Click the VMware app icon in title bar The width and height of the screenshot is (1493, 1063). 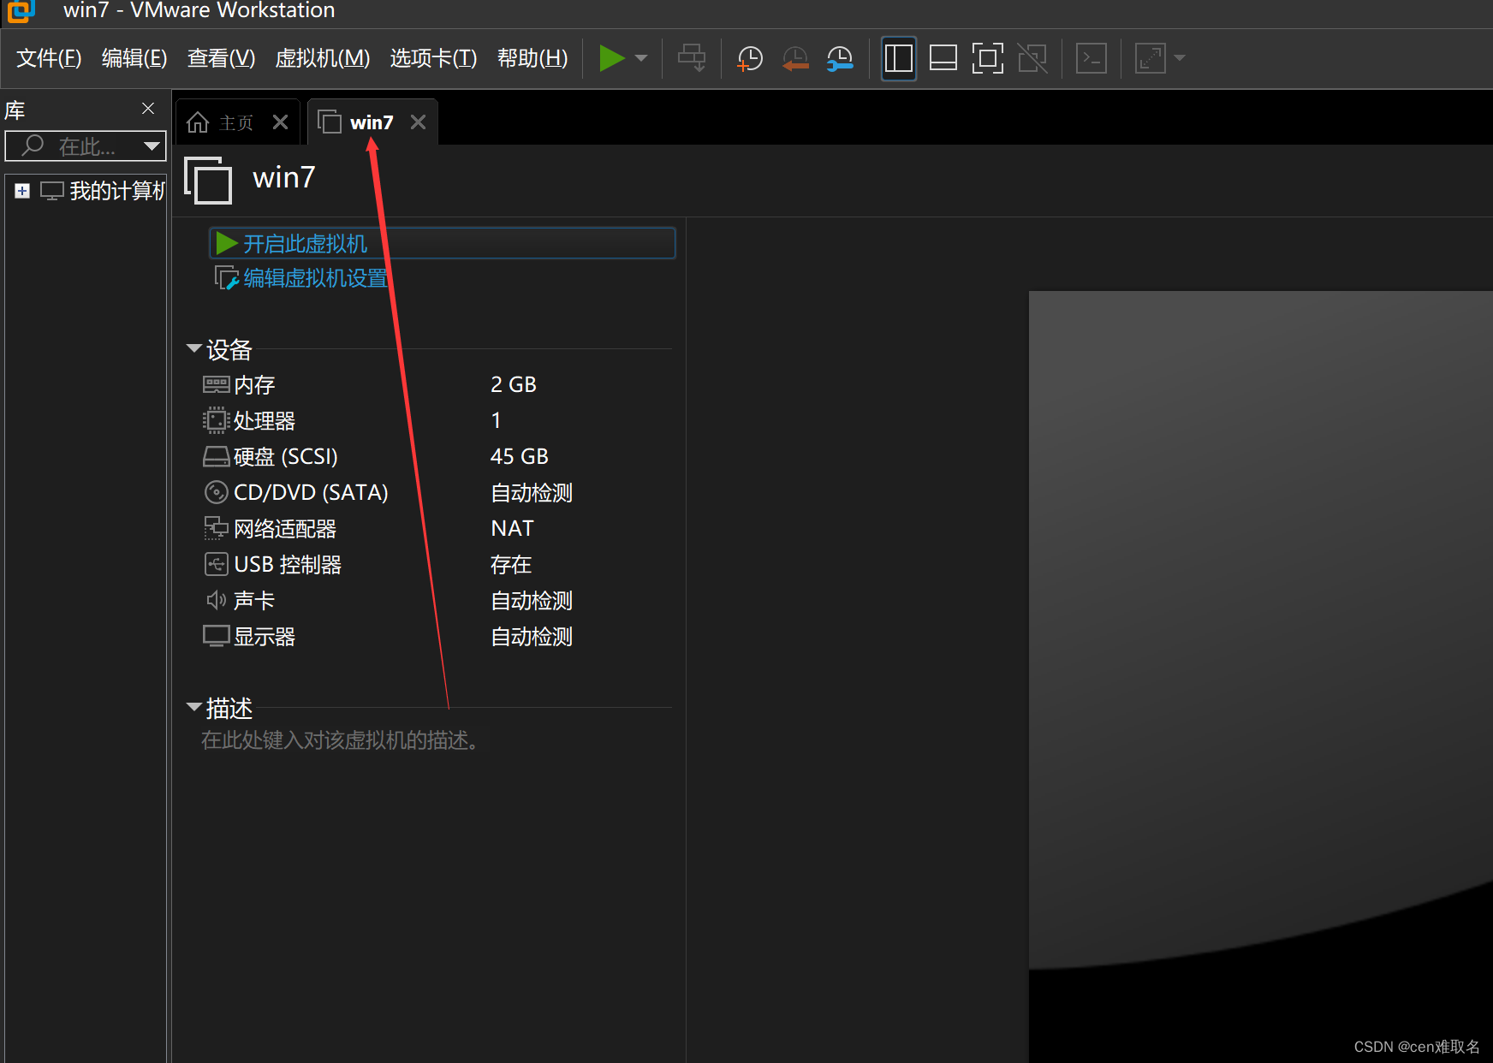tap(21, 11)
